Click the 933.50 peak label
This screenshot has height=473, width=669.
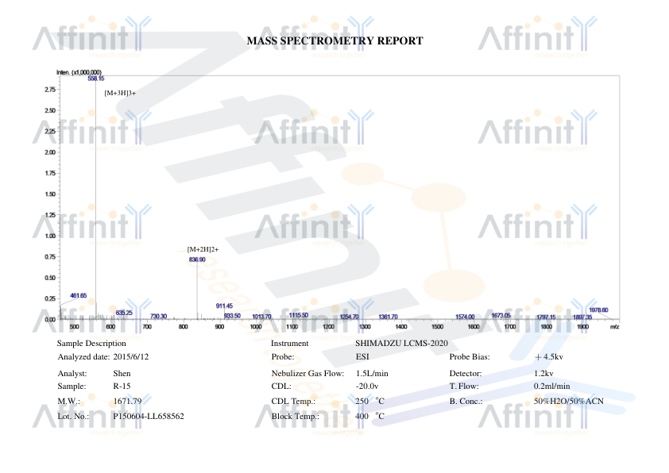click(x=233, y=316)
